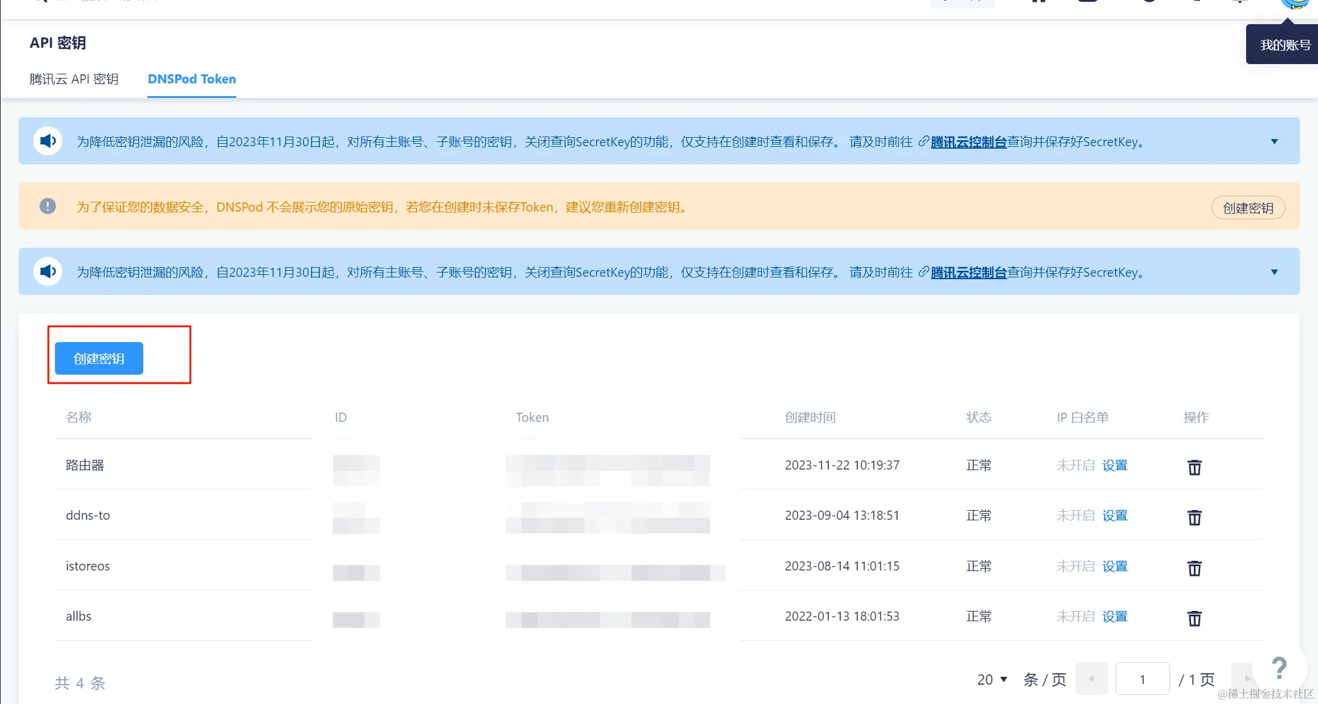Viewport: 1318px width, 704px height.
Task: Click the warning icon in the orange banner
Action: [48, 206]
